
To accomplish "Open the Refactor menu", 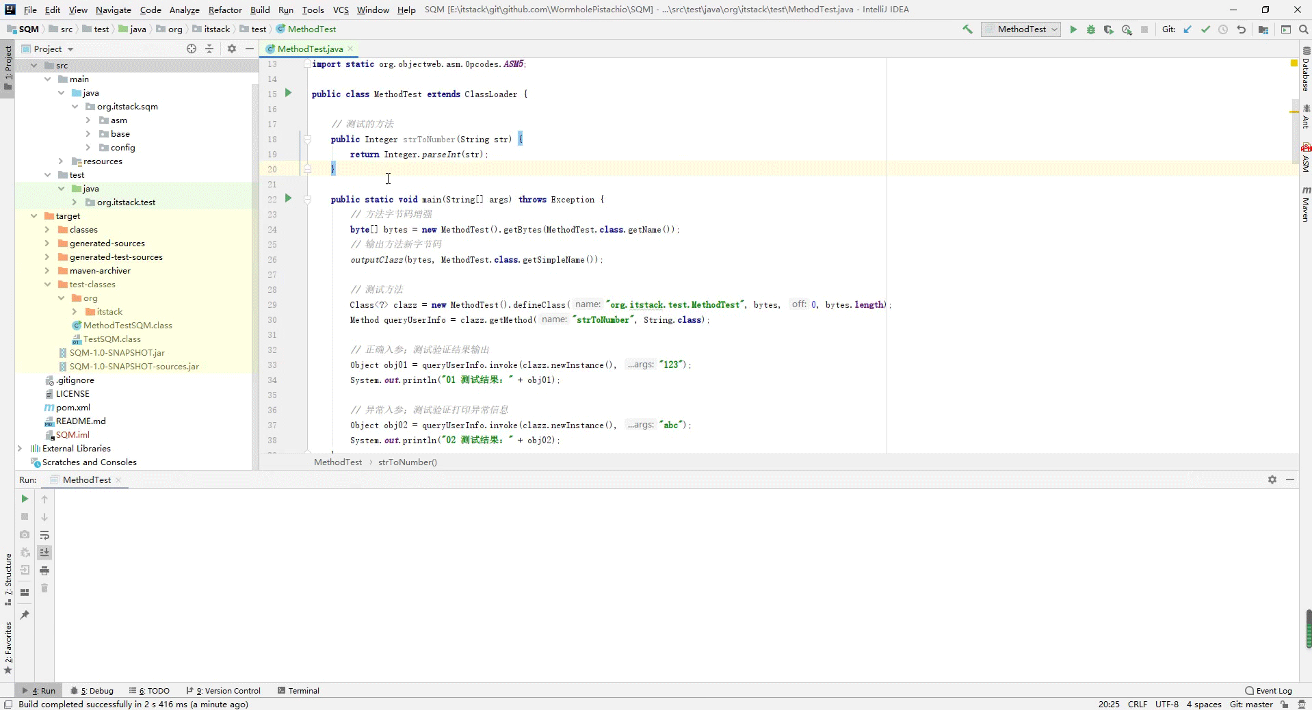I will (225, 10).
